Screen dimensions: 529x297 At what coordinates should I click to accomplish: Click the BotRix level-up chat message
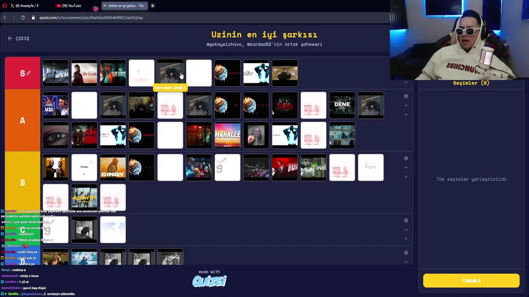click(38, 294)
